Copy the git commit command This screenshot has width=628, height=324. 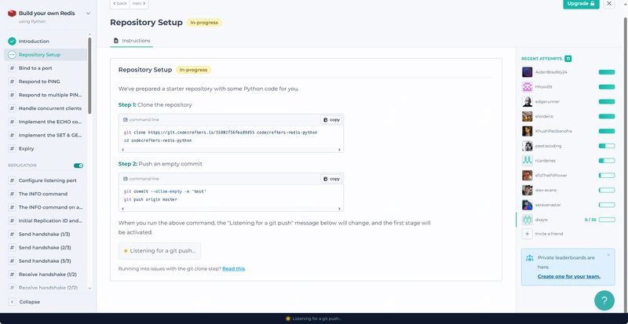331,179
